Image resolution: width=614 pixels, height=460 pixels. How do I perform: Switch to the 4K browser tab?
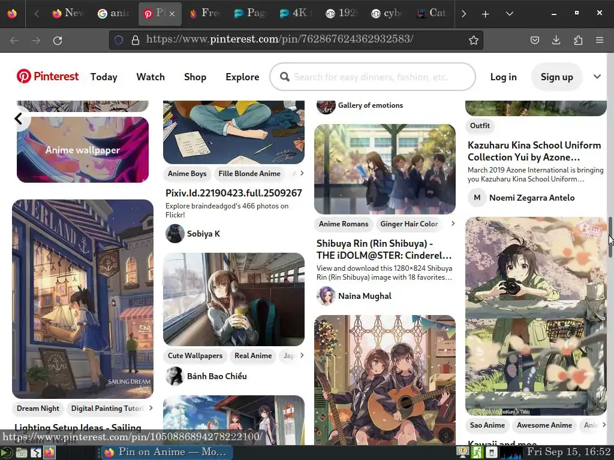297,14
